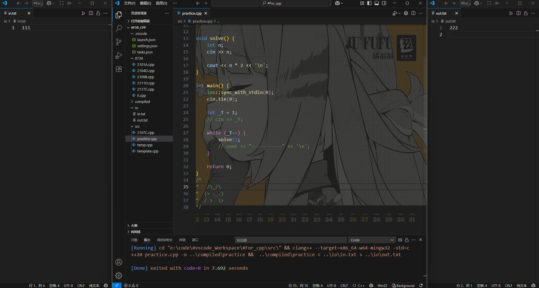Image resolution: width=539 pixels, height=288 pixels.
Task: Toggle the primary side bar layout button
Action: (x=369, y=3)
